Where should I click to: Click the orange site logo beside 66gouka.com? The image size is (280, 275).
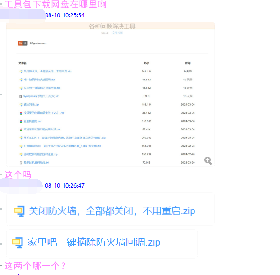coord(23,43)
